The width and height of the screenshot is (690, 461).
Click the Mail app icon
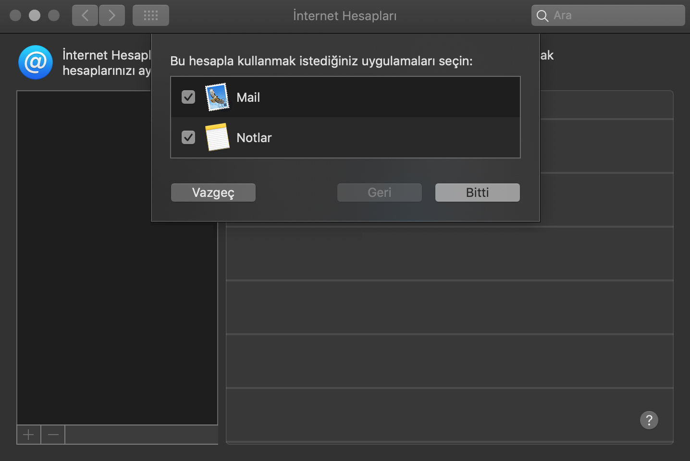pos(217,97)
